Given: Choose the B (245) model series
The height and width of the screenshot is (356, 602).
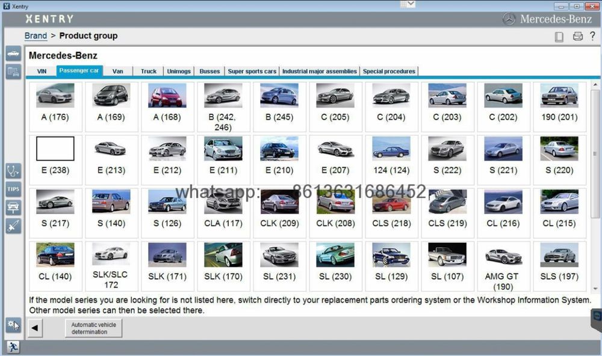Looking at the screenshot, I should pyautogui.click(x=279, y=107).
